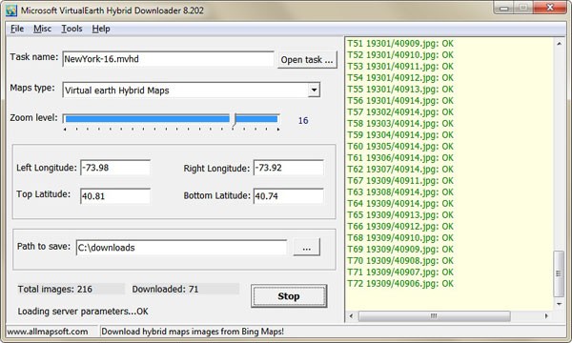
Task: Select log line T61 19306/40914.jpg
Action: click(x=400, y=157)
